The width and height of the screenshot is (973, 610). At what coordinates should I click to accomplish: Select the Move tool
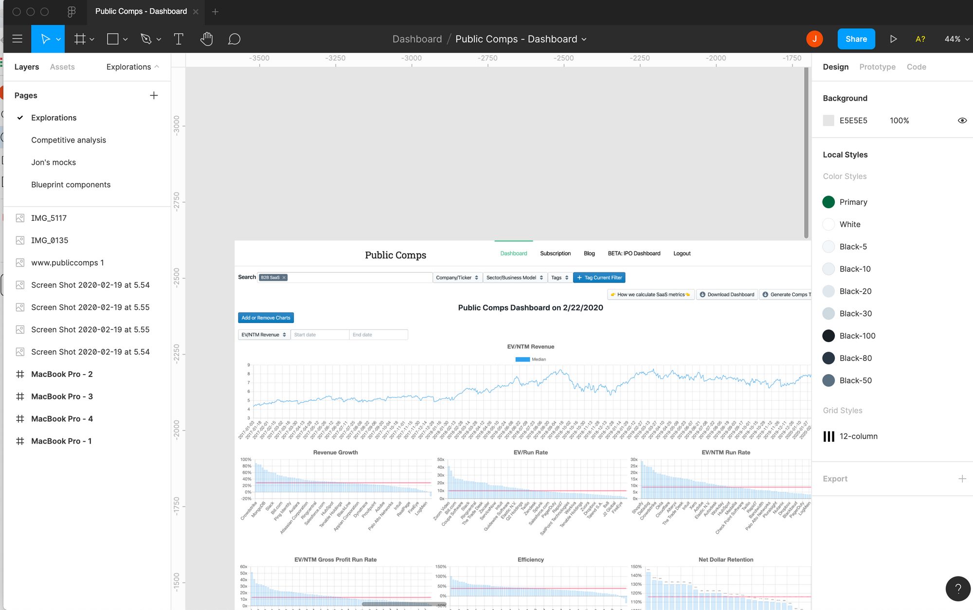(45, 39)
